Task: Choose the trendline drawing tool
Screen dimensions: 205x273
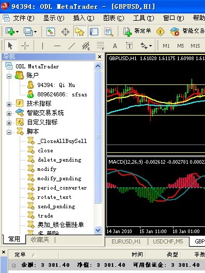Action: pos(71,46)
